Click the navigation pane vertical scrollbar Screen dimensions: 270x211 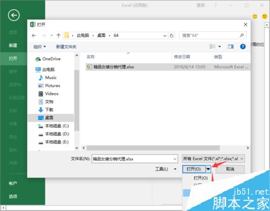pos(77,100)
